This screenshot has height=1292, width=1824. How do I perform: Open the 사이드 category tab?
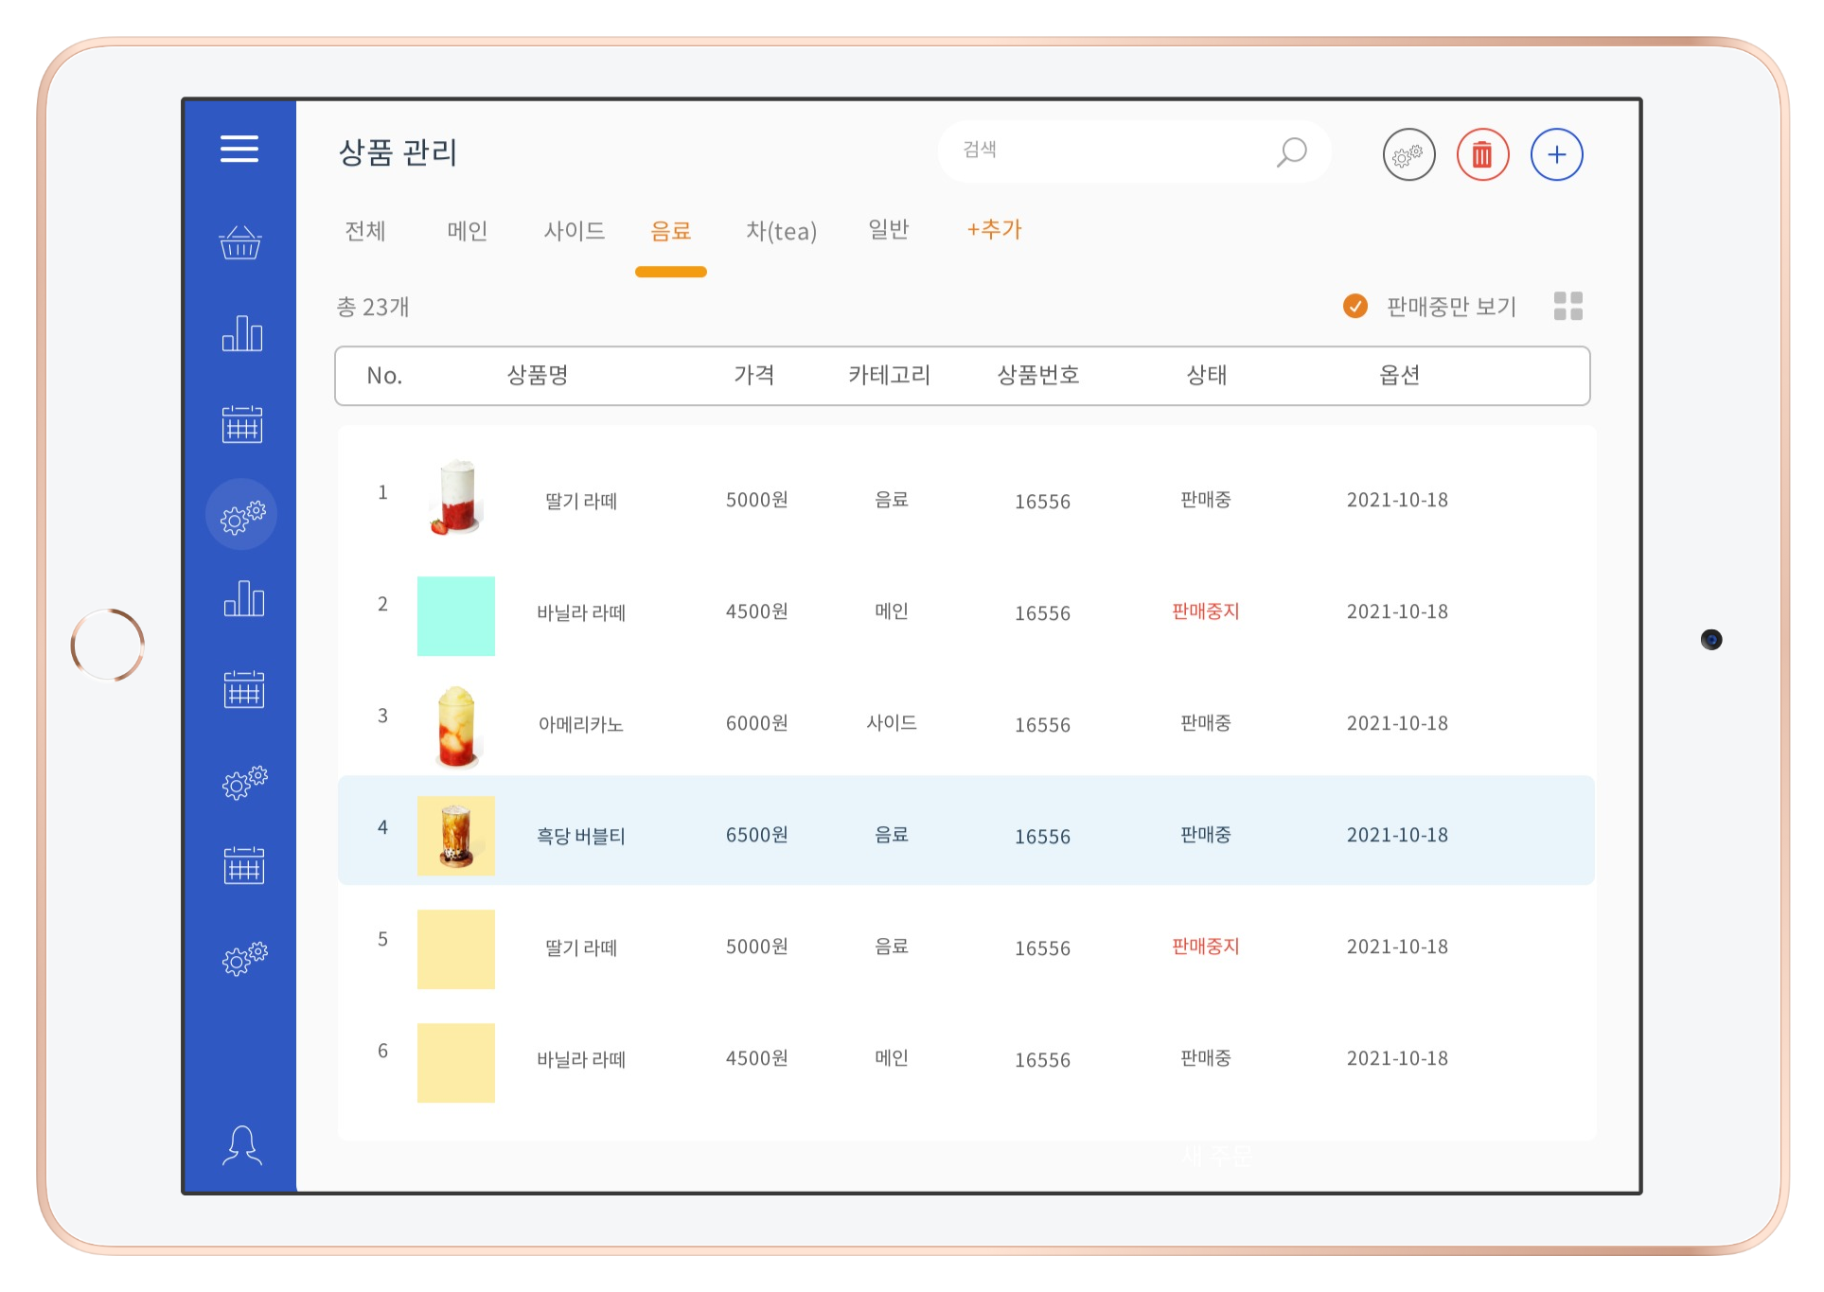(x=574, y=231)
